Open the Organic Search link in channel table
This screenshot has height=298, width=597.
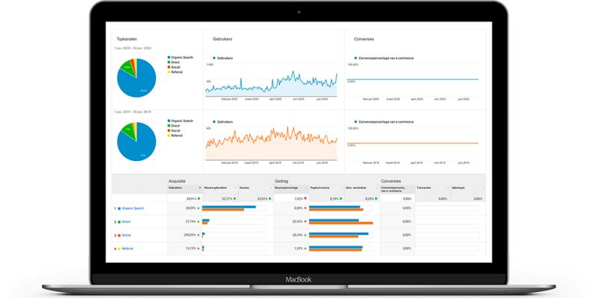click(x=133, y=209)
